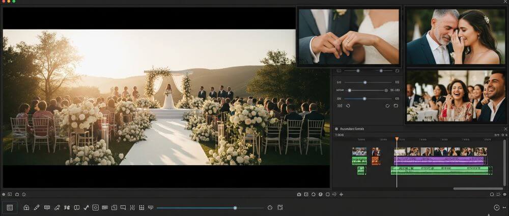Click the reset arrow icon in adjustments panel
This screenshot has width=509, height=216.
point(348,106)
